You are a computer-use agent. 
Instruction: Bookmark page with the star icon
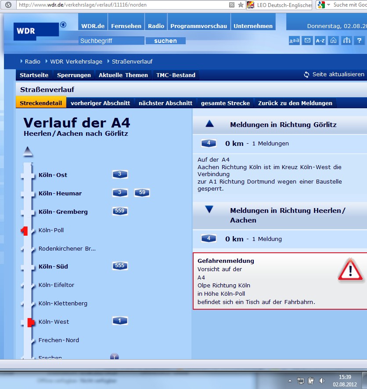tap(241, 5)
